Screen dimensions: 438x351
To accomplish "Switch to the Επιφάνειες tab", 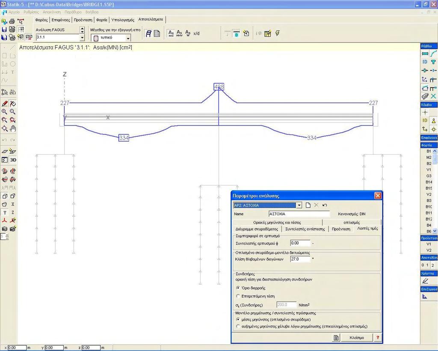I will point(61,20).
